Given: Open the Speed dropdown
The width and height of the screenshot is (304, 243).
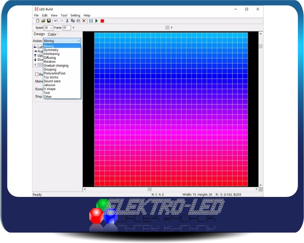Looking at the screenshot, I should [51, 28].
